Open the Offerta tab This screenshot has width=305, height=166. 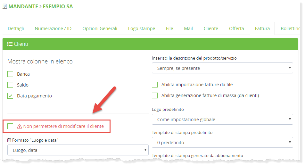coord(236,29)
